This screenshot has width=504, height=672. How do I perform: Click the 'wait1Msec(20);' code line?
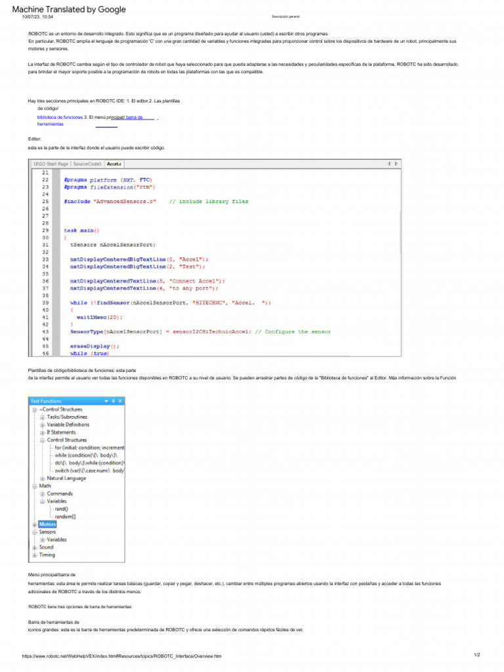[x=100, y=318]
